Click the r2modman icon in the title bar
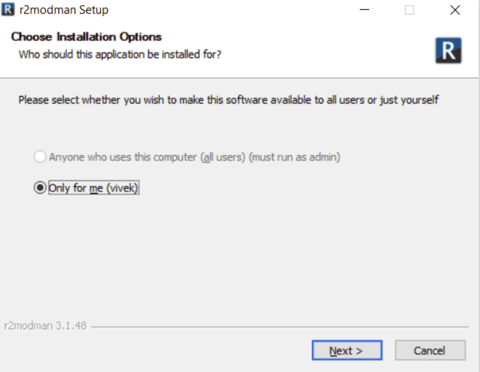The height and width of the screenshot is (372, 480). click(7, 9)
